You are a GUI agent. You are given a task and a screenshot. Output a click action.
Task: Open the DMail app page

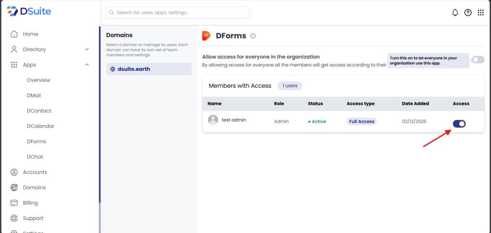coord(34,95)
